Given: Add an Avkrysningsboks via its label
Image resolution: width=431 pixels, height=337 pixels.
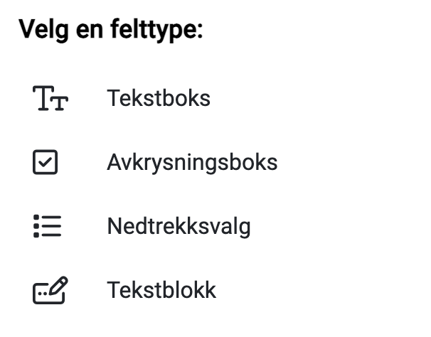Looking at the screenshot, I should (x=192, y=162).
